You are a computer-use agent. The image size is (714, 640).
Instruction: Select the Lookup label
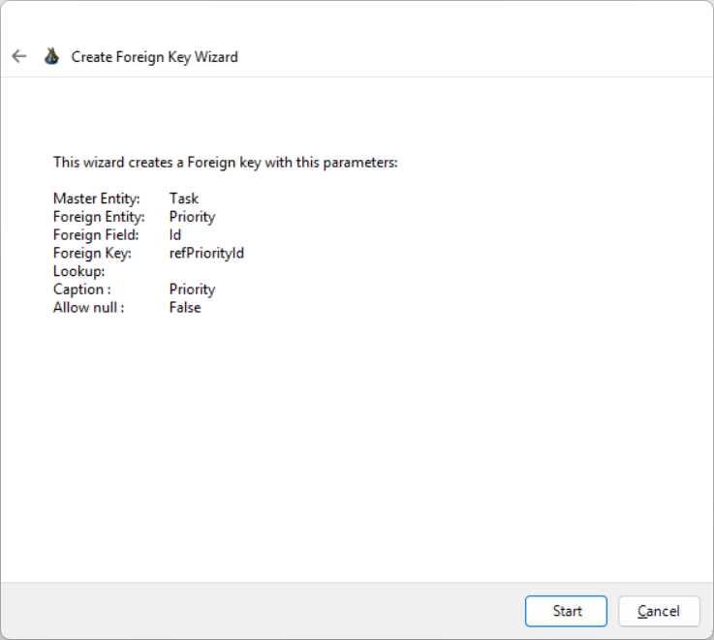tap(79, 271)
